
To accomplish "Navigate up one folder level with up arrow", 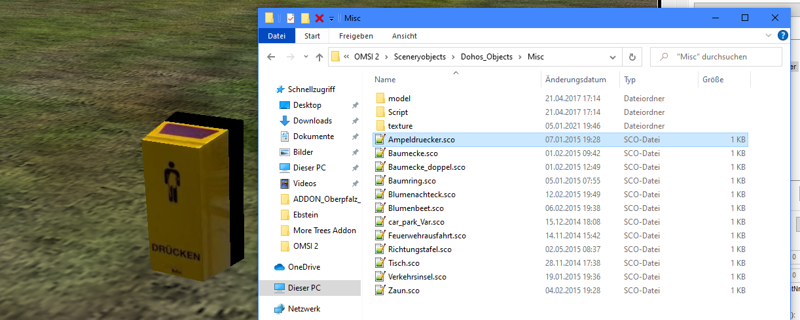I will point(319,57).
